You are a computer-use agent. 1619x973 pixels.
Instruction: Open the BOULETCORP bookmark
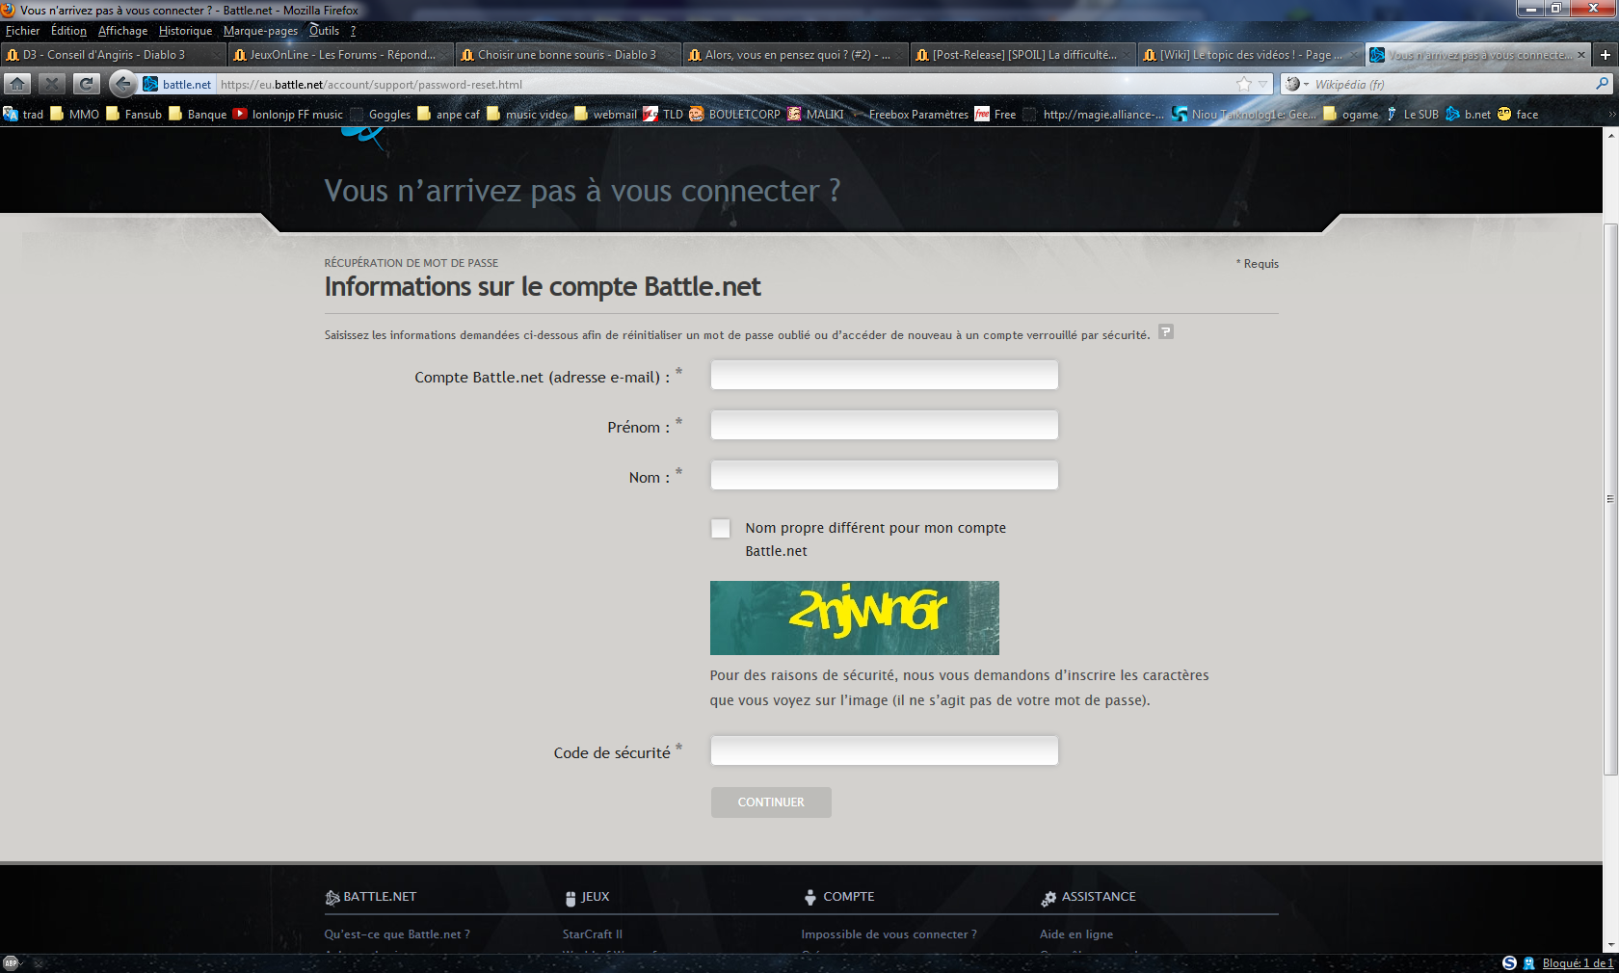click(735, 114)
